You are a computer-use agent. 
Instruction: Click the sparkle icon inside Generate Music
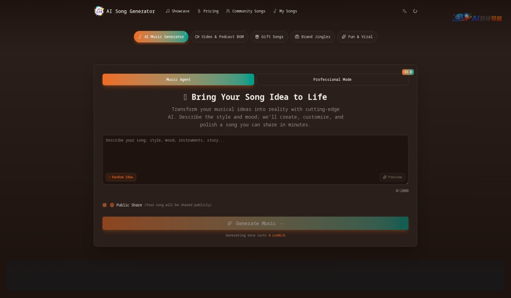[x=230, y=223]
